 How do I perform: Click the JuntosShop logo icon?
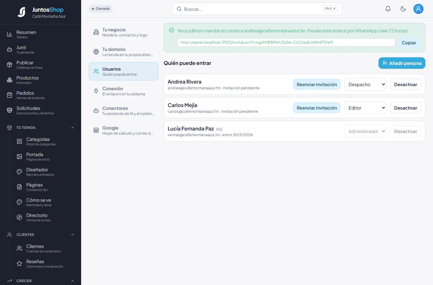(22, 12)
